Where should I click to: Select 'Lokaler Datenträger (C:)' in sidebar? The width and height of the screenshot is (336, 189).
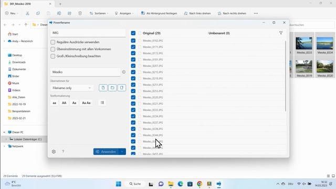click(x=26, y=139)
